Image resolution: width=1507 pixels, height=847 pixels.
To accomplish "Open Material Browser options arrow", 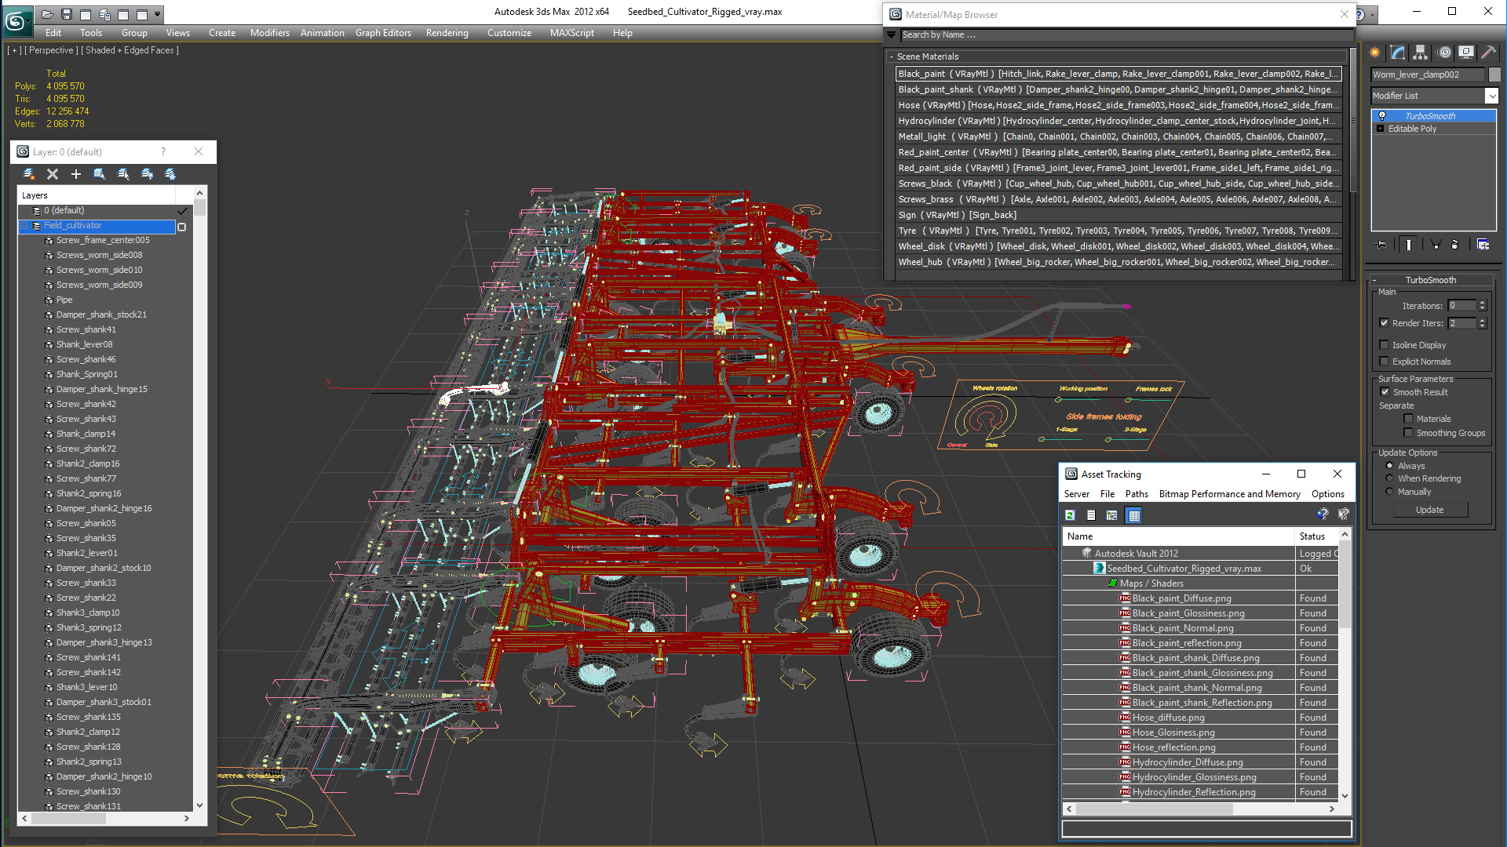I will 891,35.
